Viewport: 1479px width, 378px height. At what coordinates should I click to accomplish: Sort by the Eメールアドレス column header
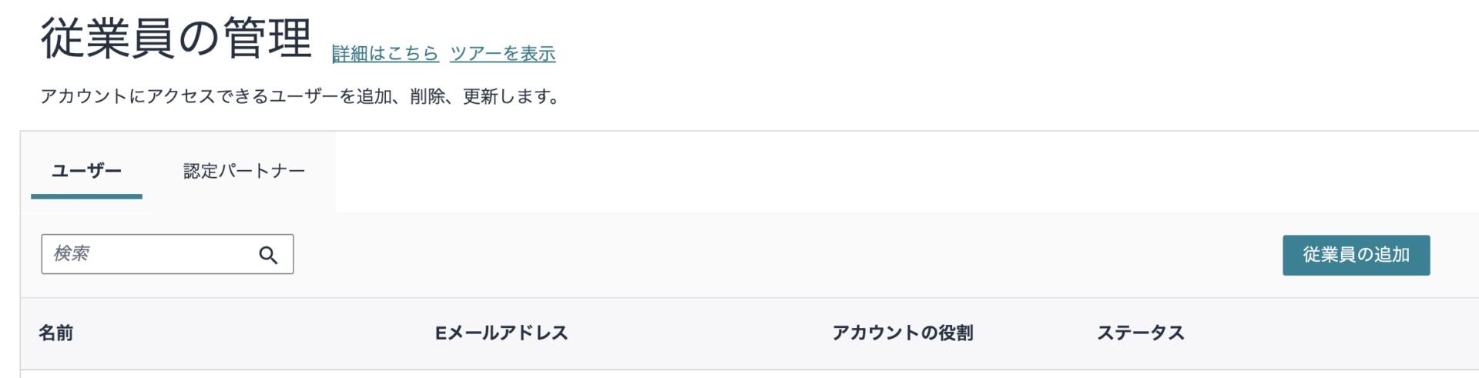tap(501, 333)
